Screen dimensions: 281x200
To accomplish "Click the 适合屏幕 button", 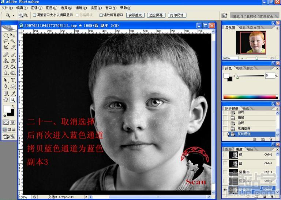I will pyautogui.click(x=156, y=15).
